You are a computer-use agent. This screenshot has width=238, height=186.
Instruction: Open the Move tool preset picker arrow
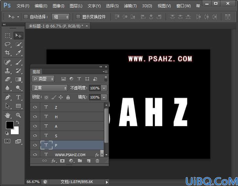pos(18,17)
